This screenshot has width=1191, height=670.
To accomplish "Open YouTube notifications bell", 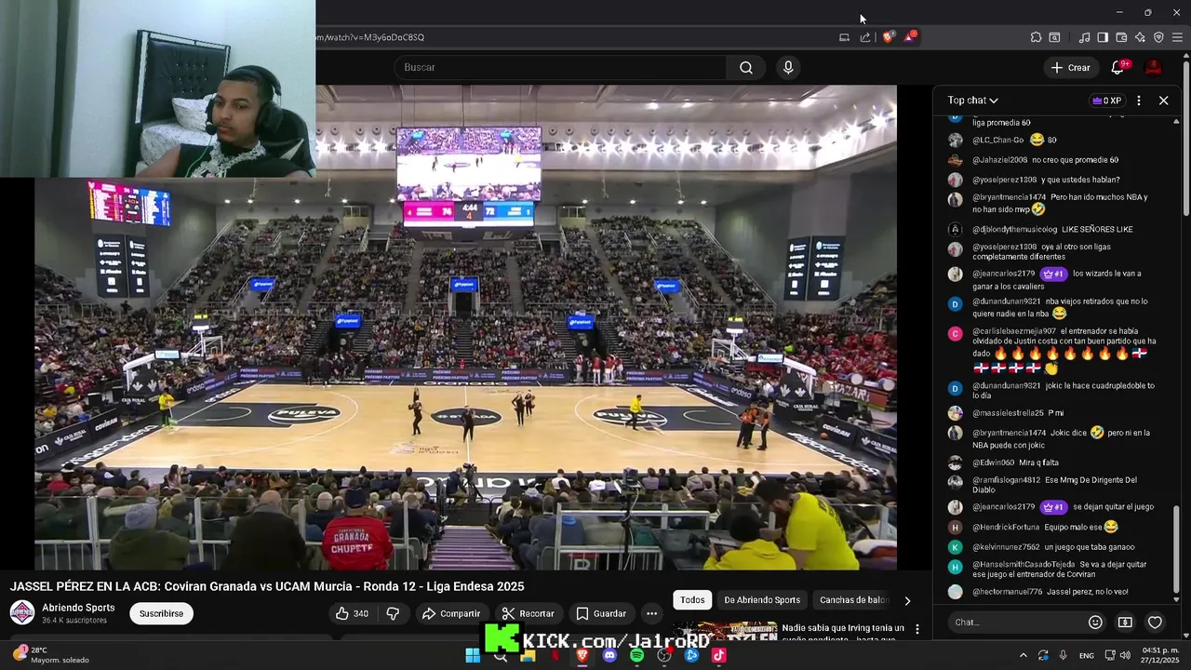I will (x=1118, y=67).
